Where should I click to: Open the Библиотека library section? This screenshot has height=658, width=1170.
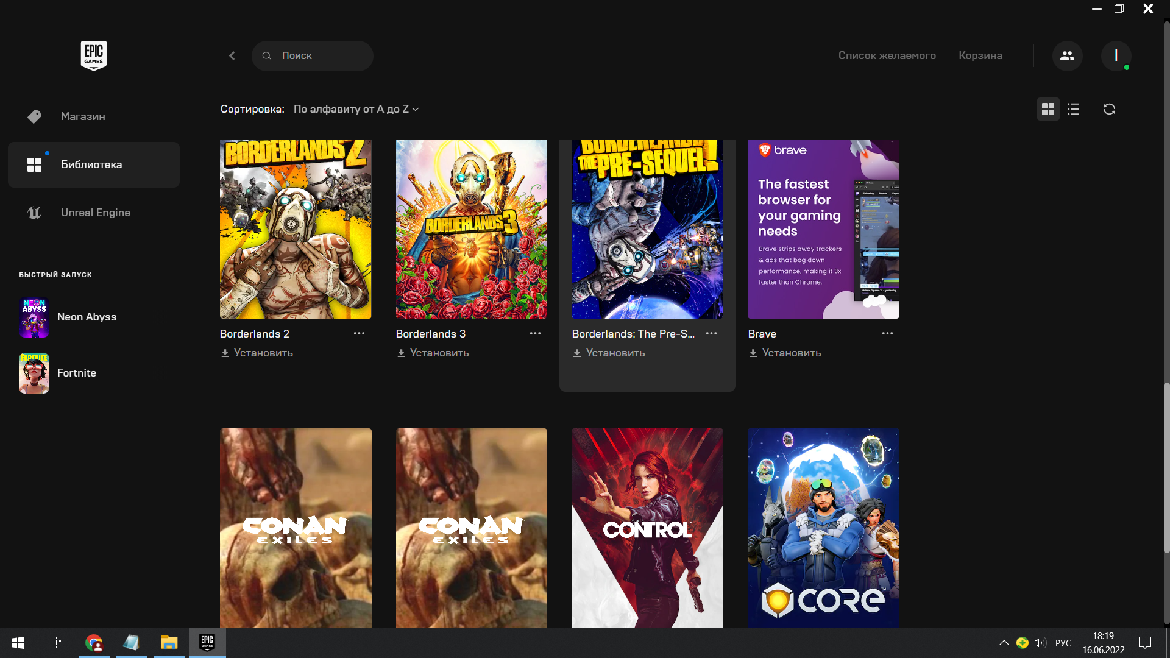pyautogui.click(x=94, y=164)
